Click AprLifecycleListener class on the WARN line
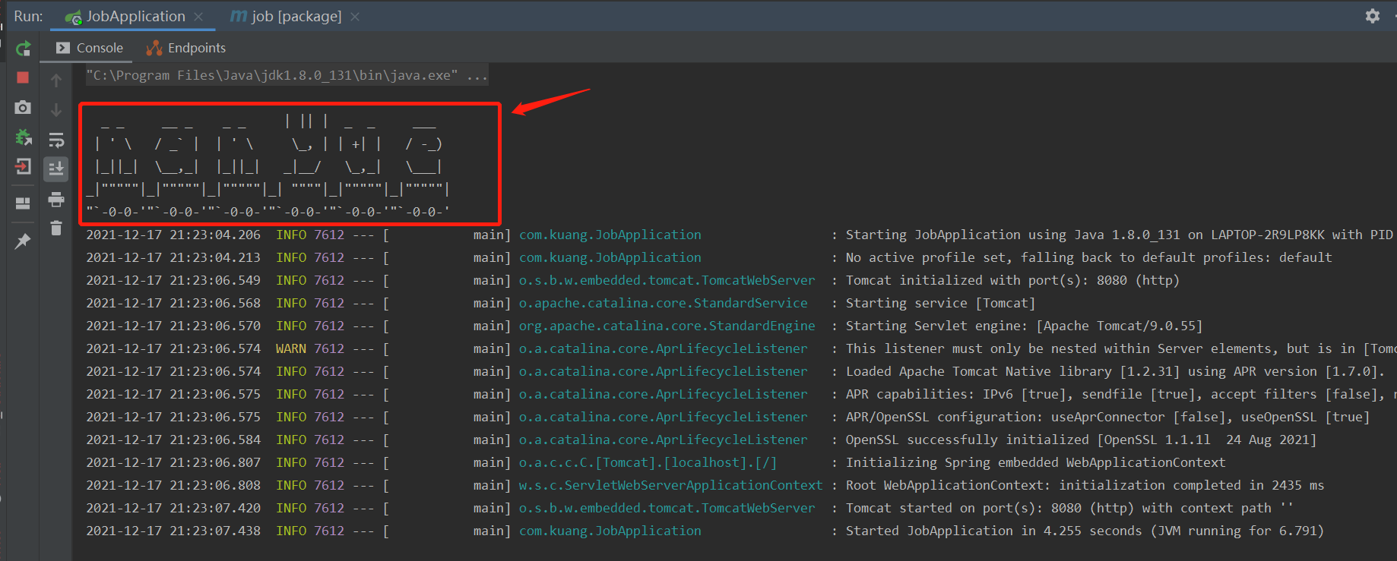The image size is (1397, 561). 664,348
